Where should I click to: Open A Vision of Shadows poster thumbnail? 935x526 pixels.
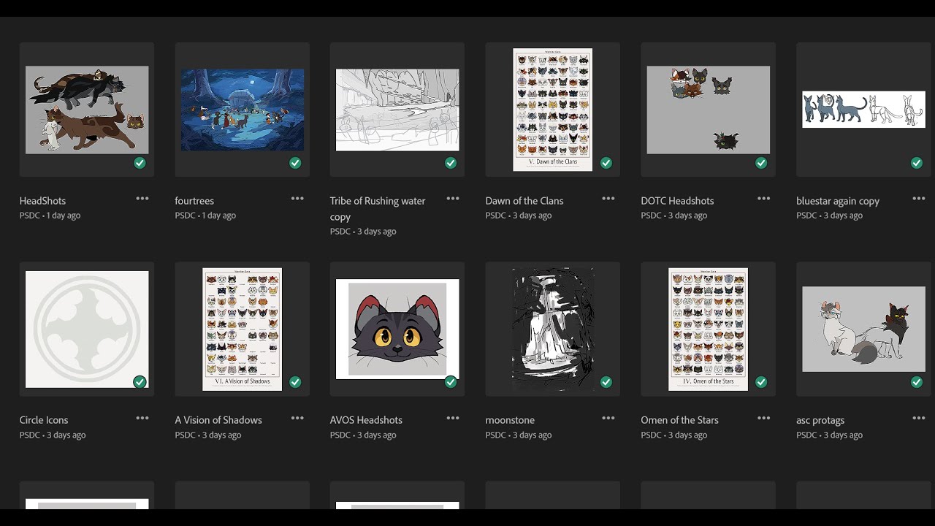(243, 329)
